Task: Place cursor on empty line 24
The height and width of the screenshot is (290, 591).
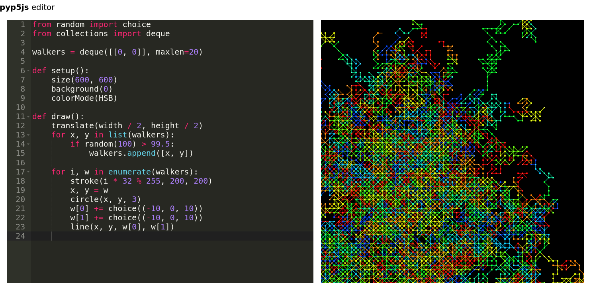Action: pos(172,236)
